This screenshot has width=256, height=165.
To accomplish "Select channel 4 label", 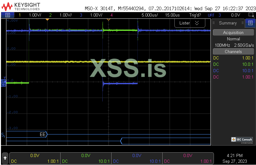I will 112,15.
